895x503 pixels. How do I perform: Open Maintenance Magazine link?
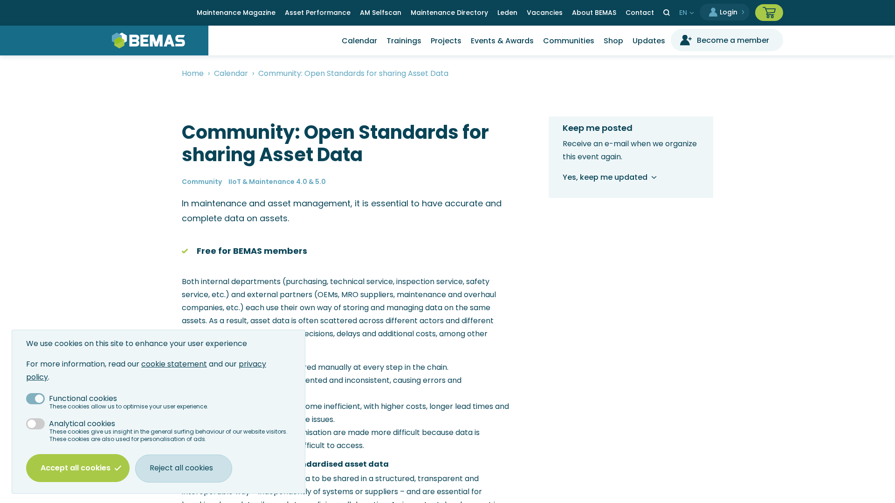tap(236, 13)
